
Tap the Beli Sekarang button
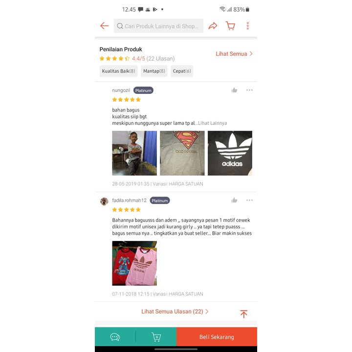(217, 337)
